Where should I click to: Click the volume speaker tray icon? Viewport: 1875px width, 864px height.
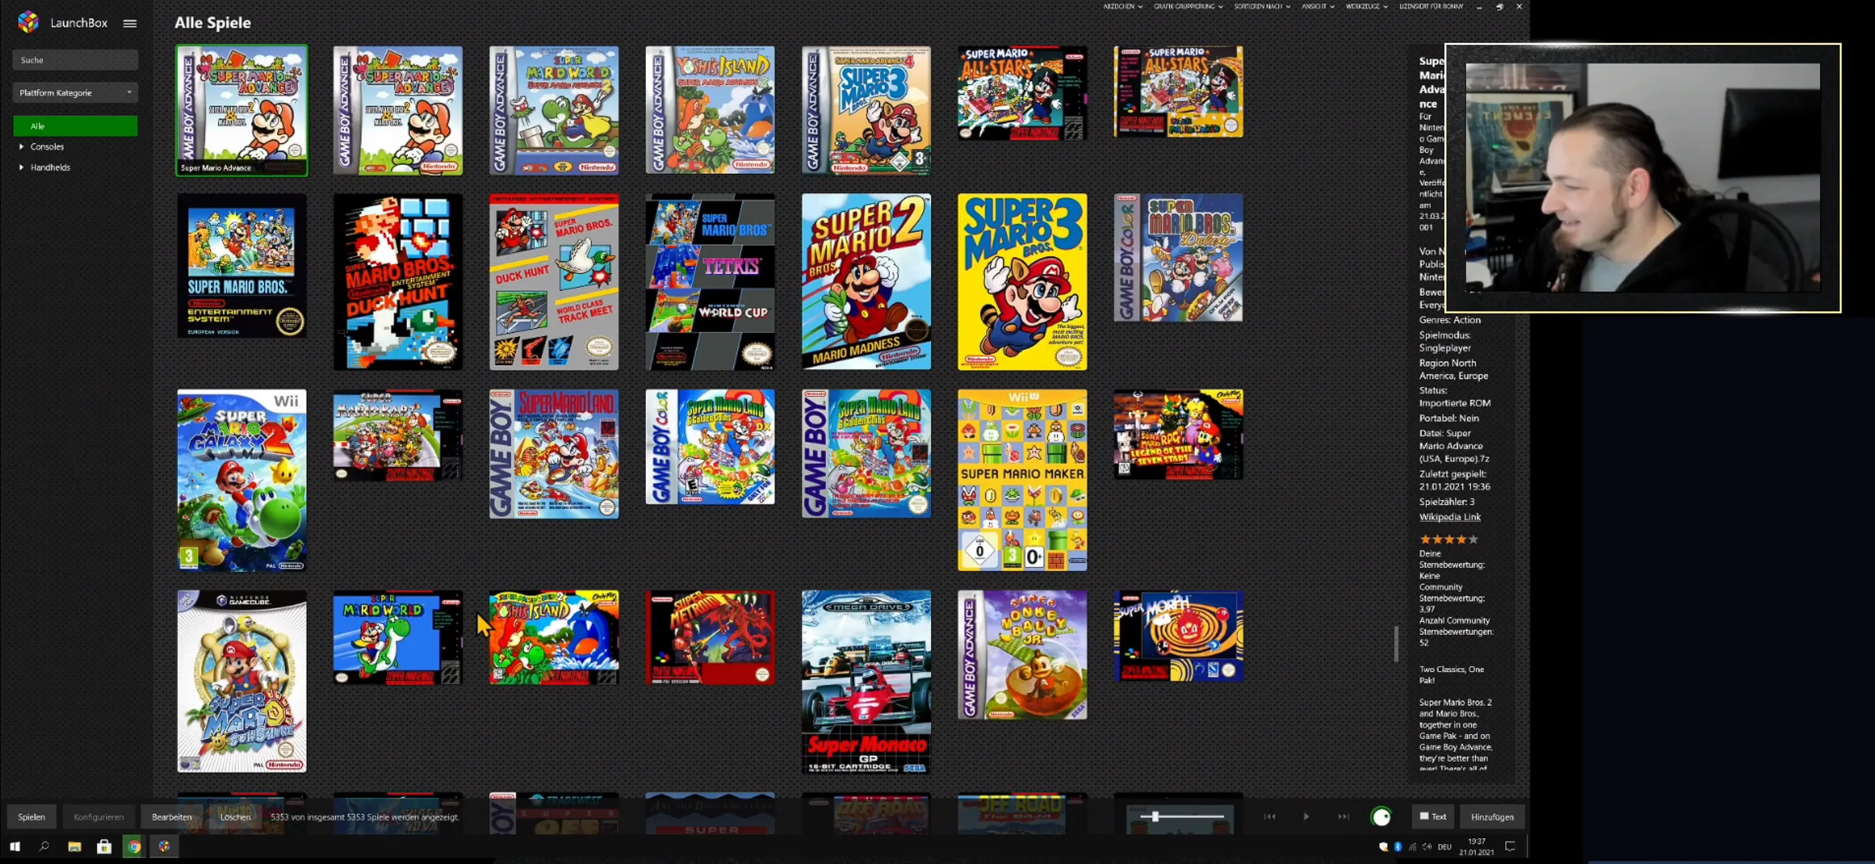click(x=1427, y=847)
